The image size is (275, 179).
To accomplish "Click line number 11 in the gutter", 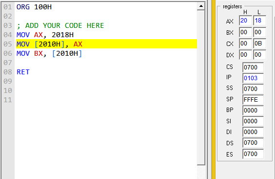I will tap(8, 100).
